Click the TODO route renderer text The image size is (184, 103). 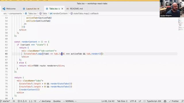click(x=45, y=66)
